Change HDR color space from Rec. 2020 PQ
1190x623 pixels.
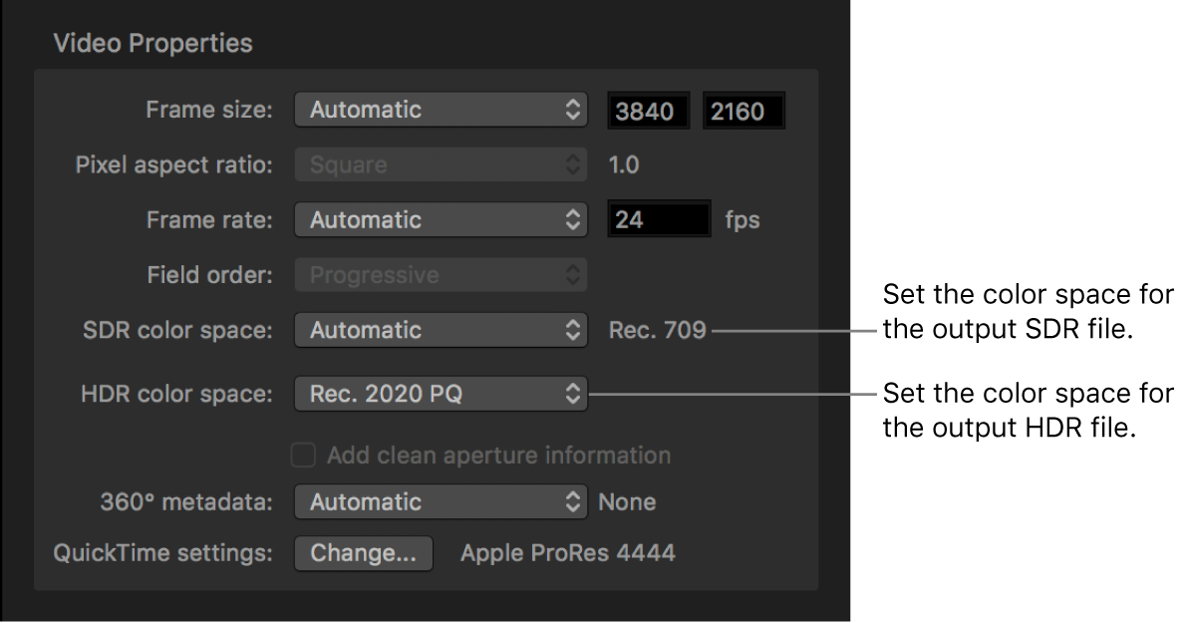tap(441, 393)
